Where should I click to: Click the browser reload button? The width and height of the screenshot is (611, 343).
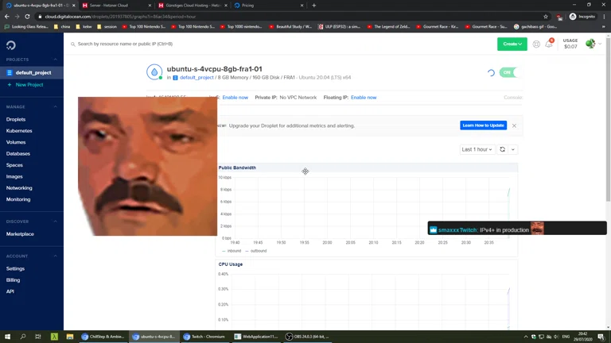(x=27, y=17)
